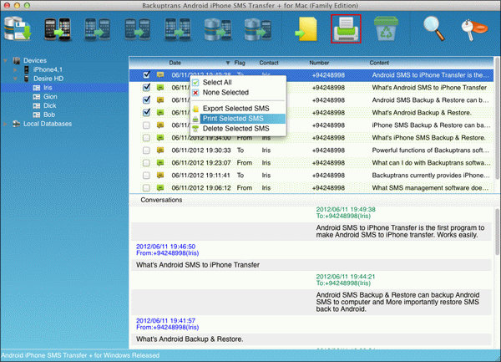Click the fifth phone transfer toolbar icon
This screenshot has height=362, width=501.
(x=178, y=29)
